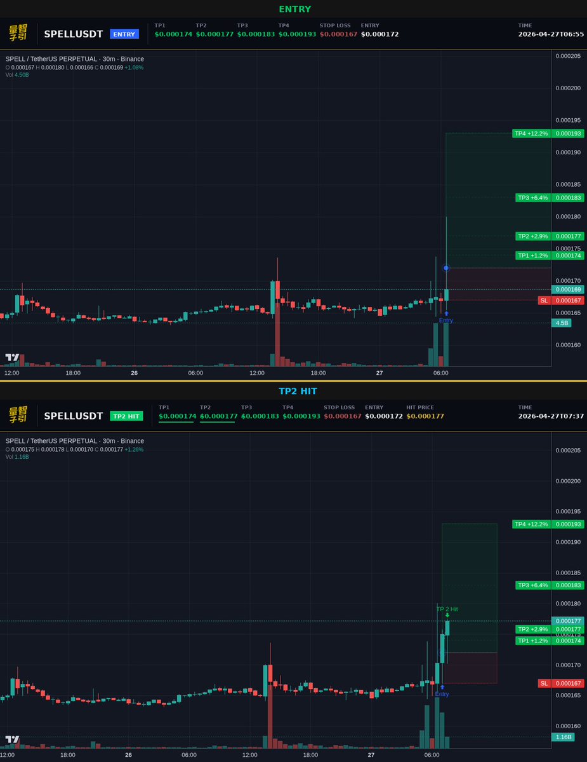
Task: Click the TradingView logo on the lower chart
Action: point(11,739)
